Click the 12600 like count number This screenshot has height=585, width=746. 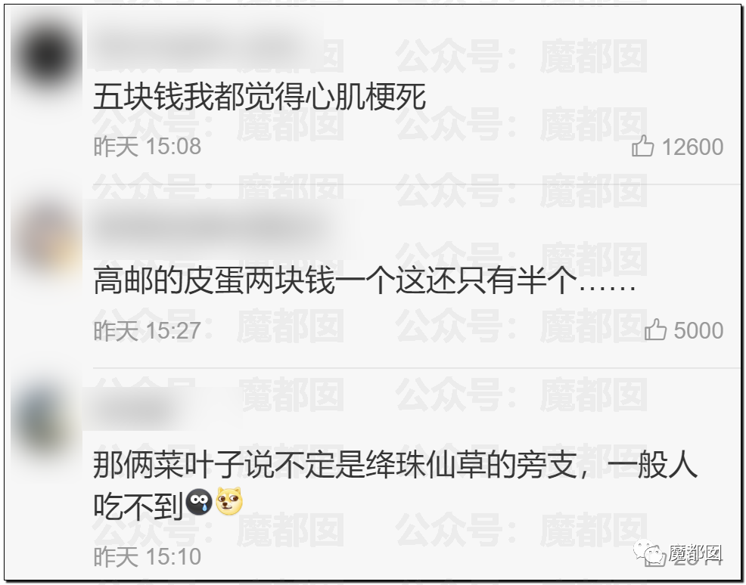coord(693,147)
